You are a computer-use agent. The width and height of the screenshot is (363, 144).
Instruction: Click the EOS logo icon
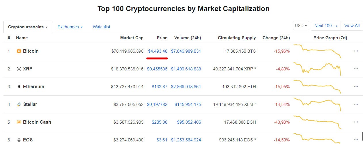(x=19, y=140)
